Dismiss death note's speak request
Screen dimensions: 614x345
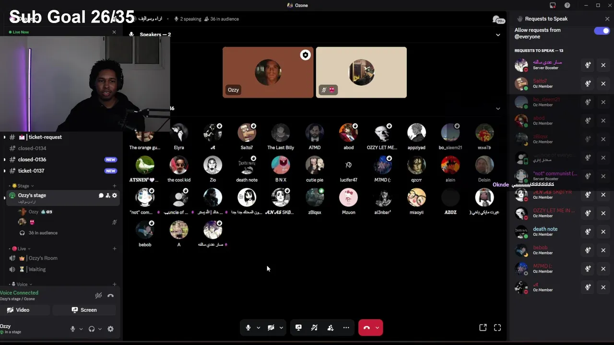pos(603,231)
